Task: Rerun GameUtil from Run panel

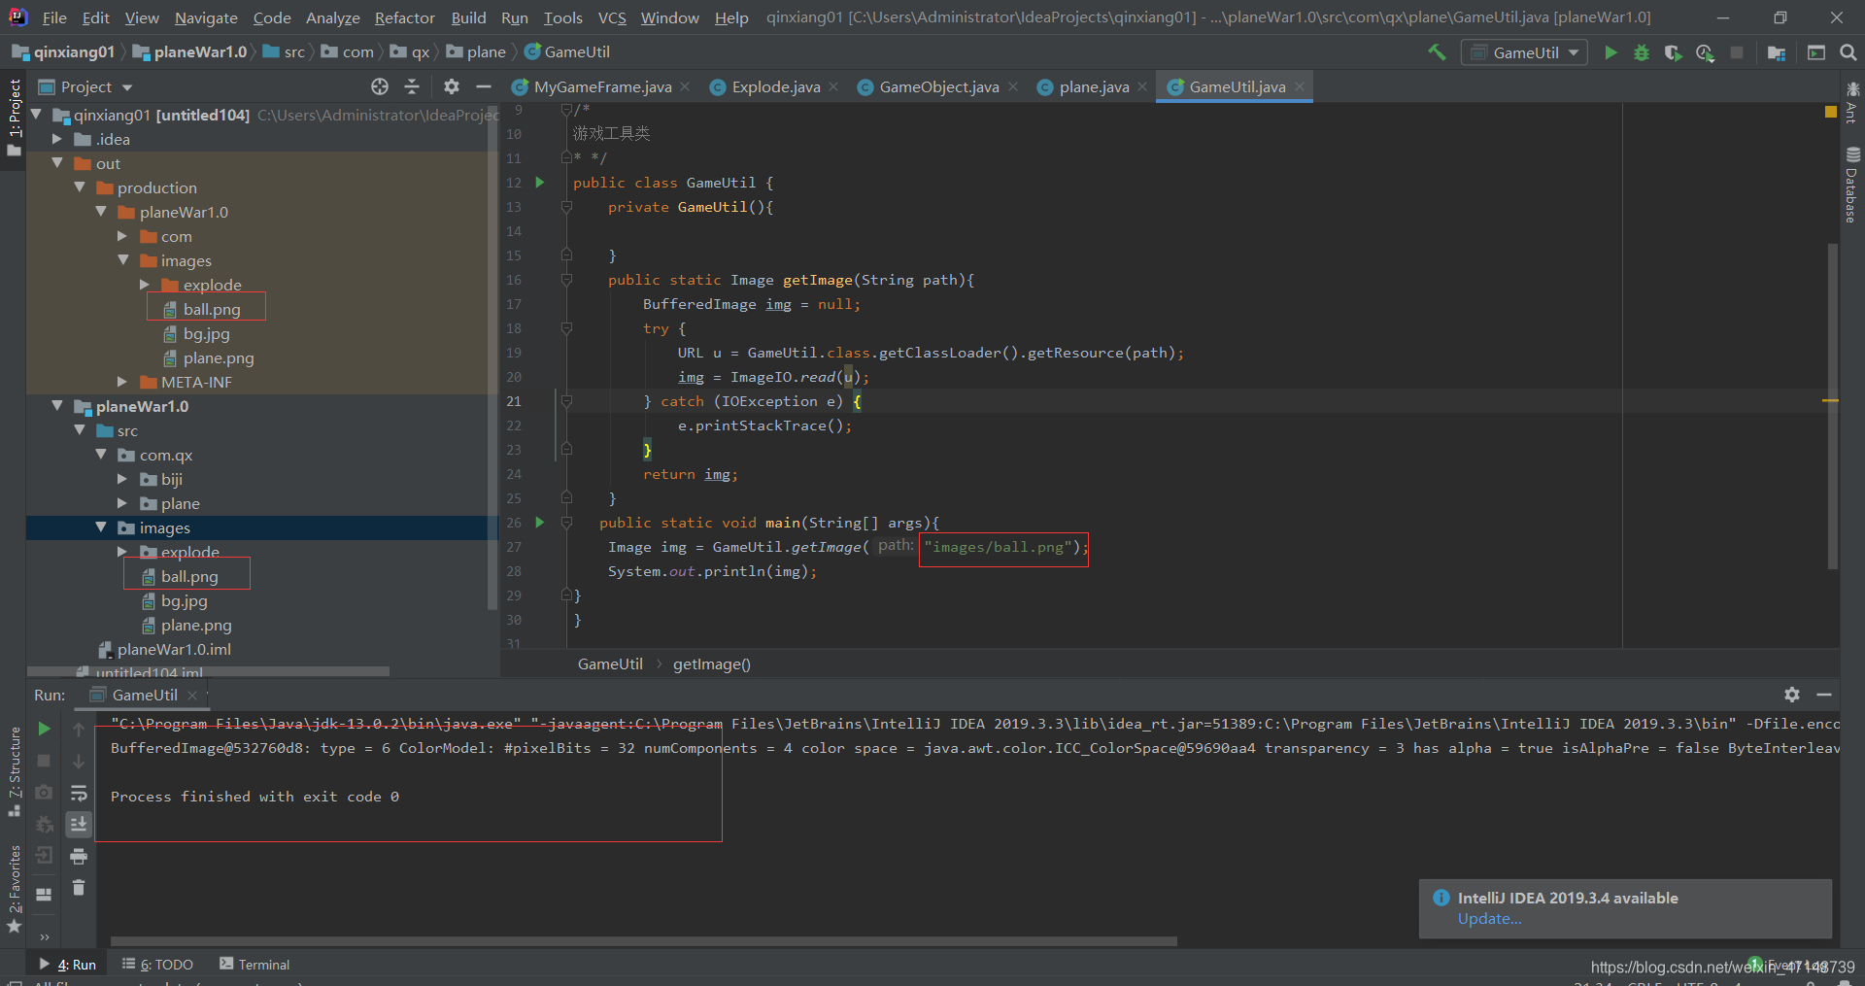Action: pos(44,729)
